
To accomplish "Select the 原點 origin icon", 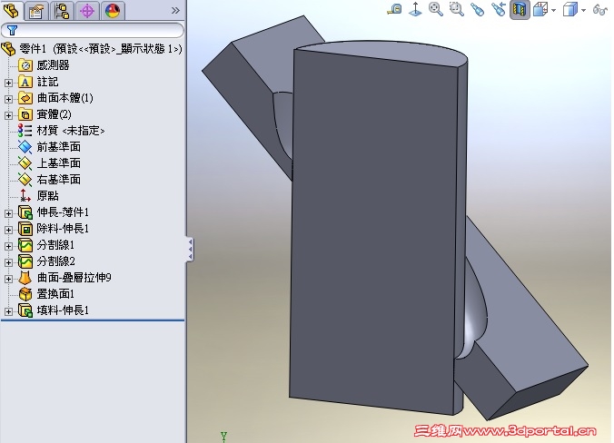I will tap(25, 196).
